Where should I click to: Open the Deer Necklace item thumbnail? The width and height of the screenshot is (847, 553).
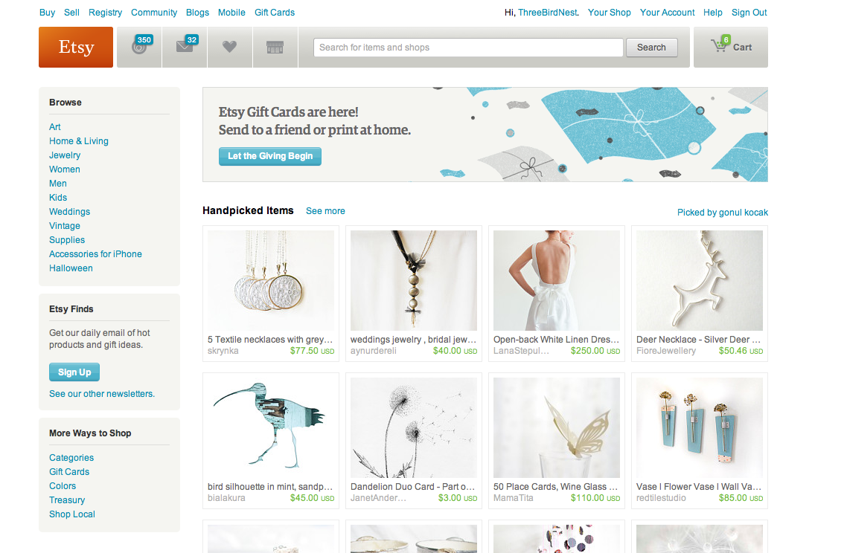click(x=700, y=280)
